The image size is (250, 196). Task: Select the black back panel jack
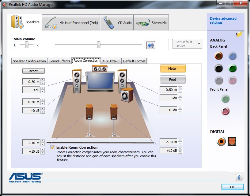point(218,68)
